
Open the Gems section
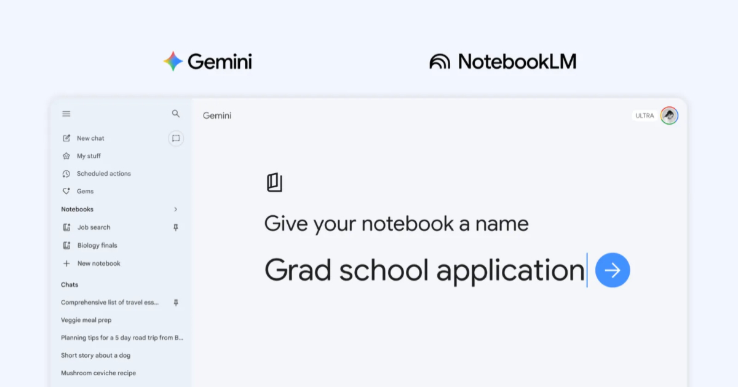(85, 191)
